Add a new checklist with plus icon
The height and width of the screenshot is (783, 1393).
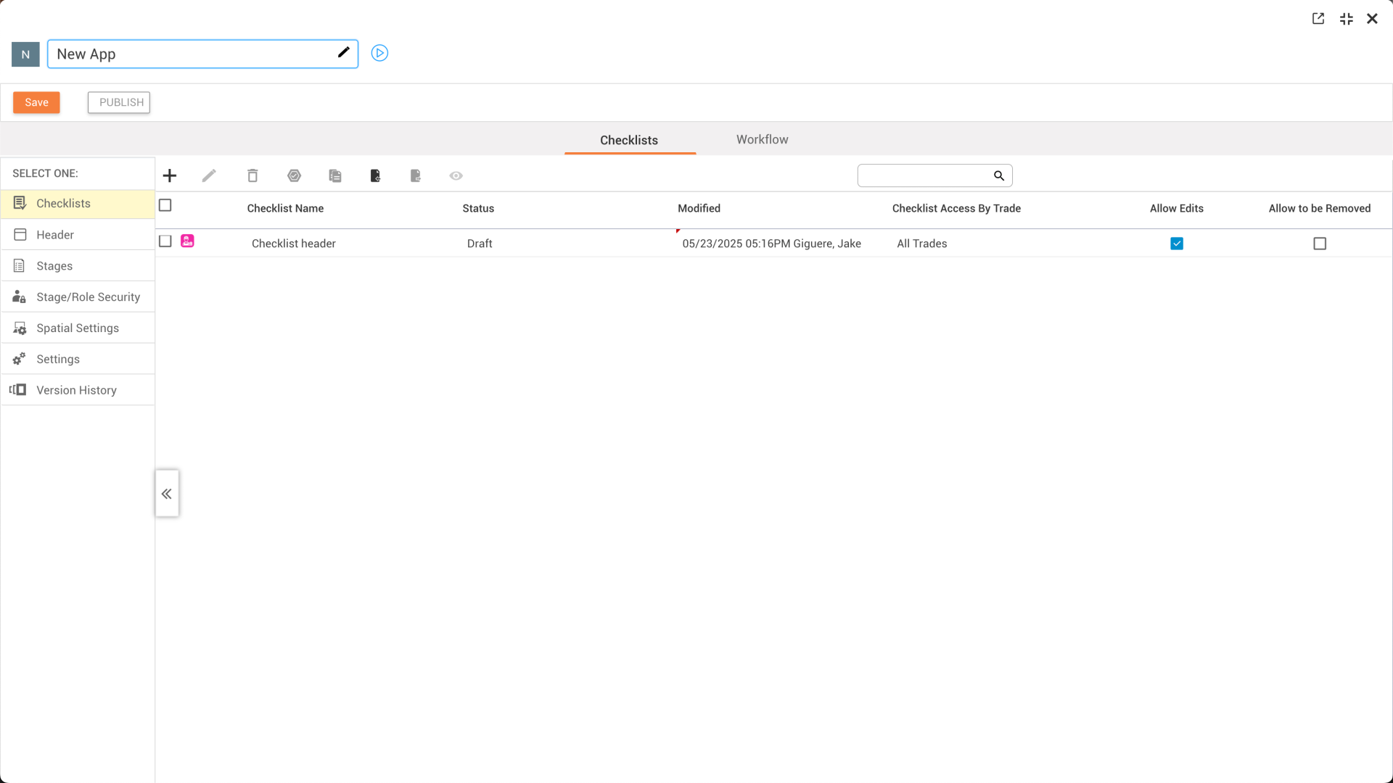tap(170, 175)
